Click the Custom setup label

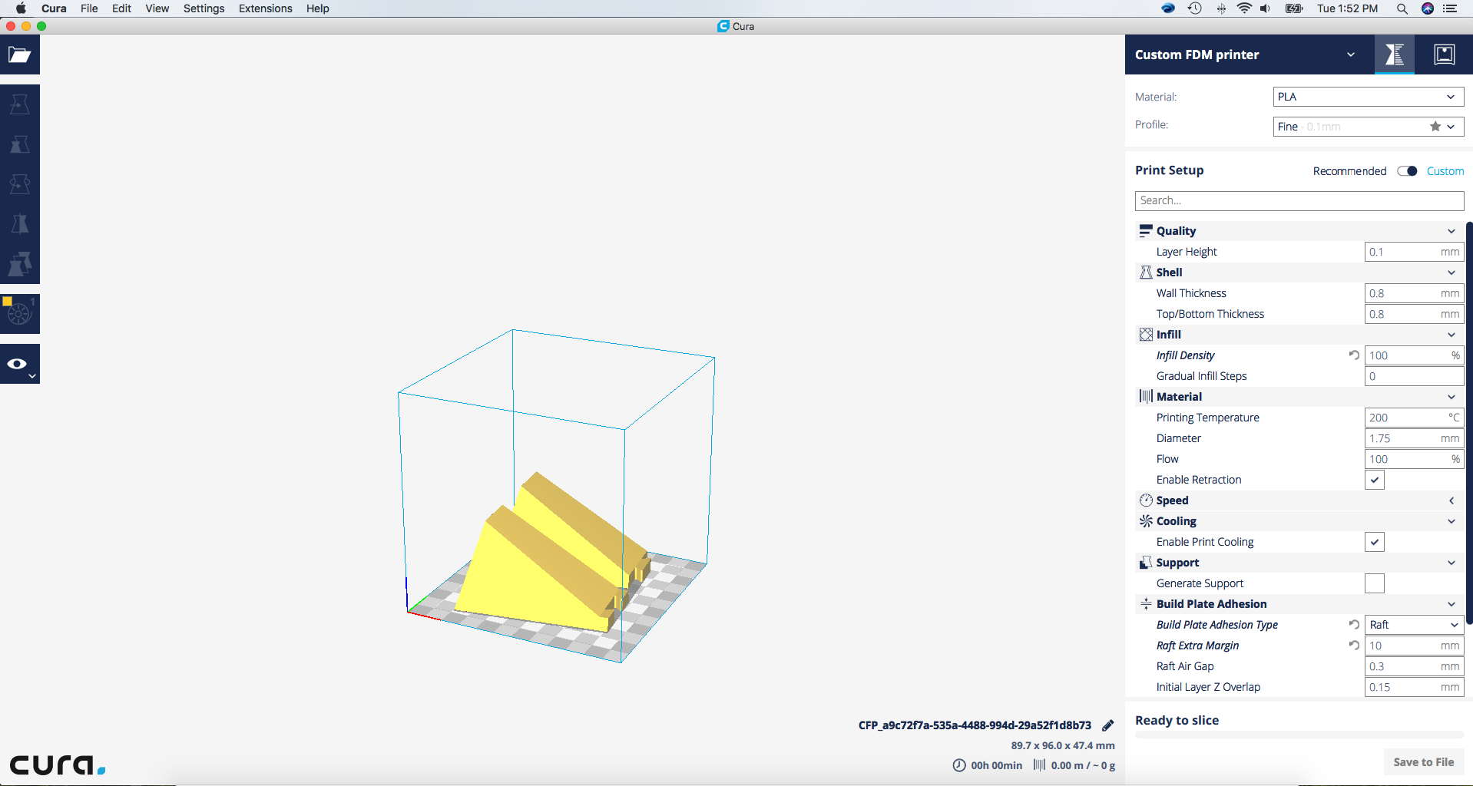point(1445,171)
